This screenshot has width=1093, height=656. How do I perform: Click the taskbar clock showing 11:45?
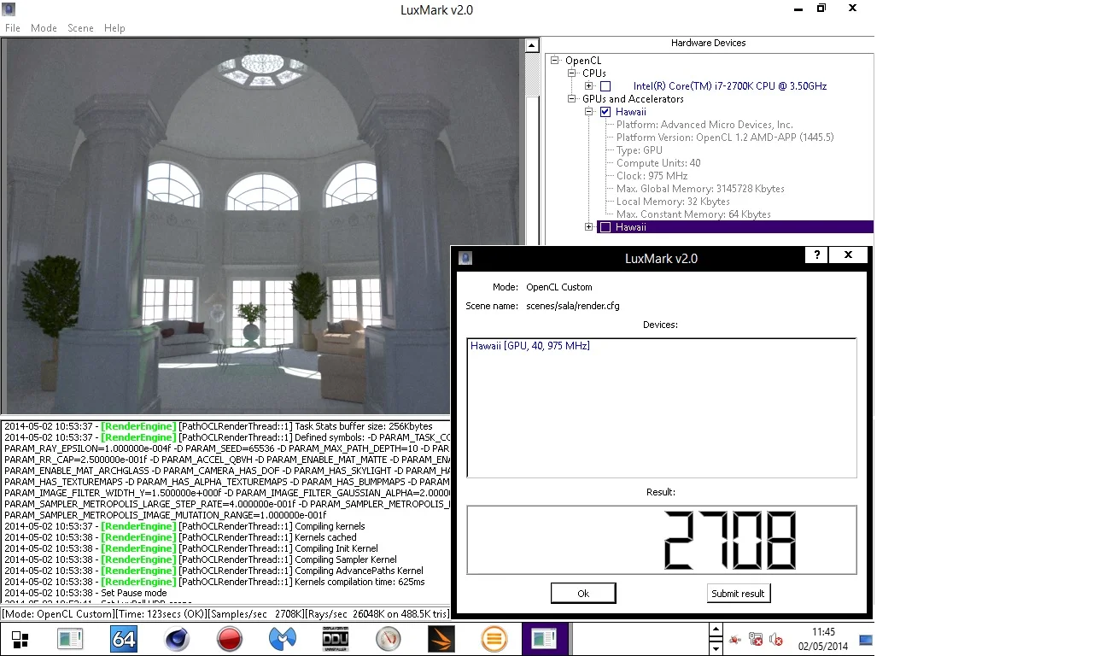(823, 639)
